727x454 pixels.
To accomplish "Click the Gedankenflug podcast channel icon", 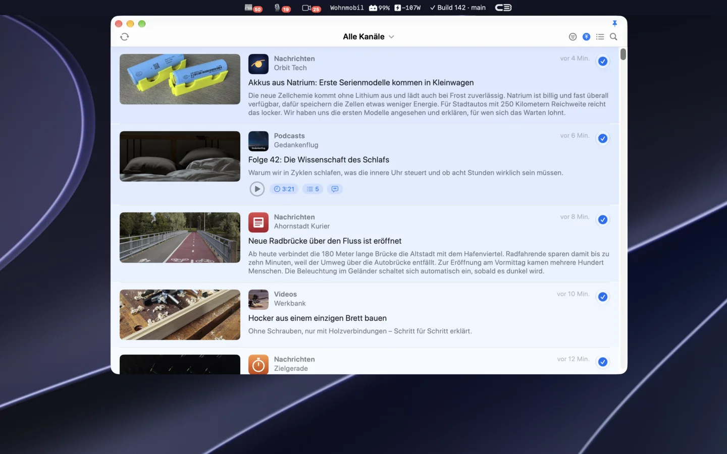I will click(x=258, y=141).
